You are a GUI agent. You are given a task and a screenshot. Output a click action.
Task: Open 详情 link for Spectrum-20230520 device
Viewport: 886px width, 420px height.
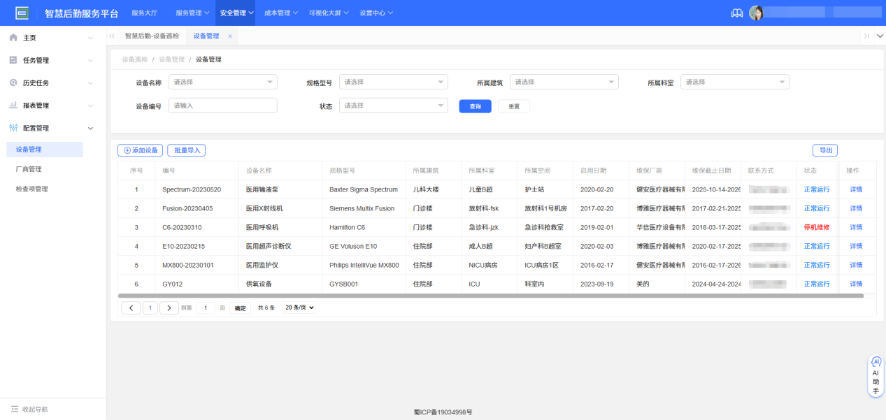click(x=855, y=189)
